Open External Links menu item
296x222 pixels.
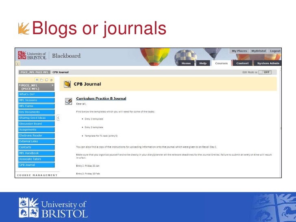click(x=37, y=141)
